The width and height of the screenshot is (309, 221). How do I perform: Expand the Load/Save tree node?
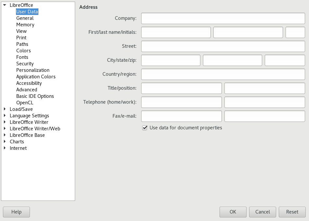tap(5, 109)
